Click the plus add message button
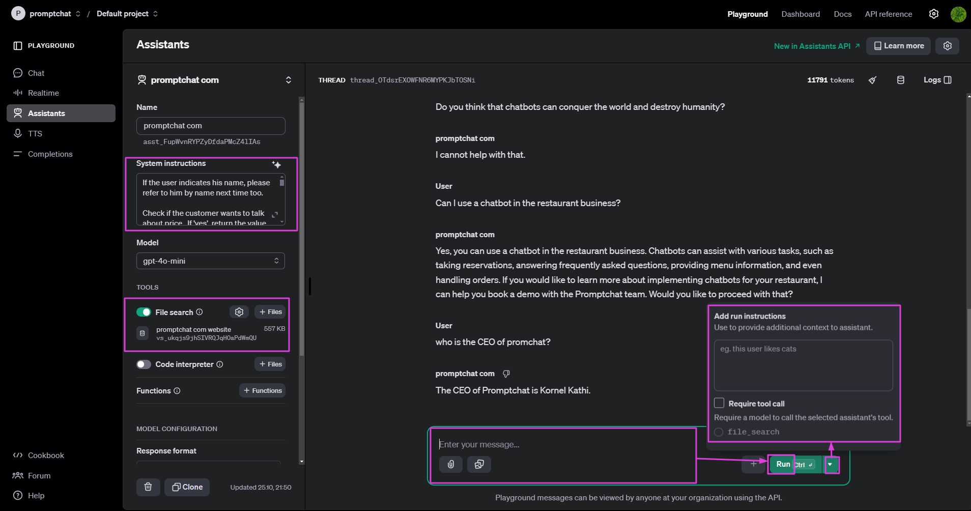This screenshot has height=511, width=971. click(754, 464)
